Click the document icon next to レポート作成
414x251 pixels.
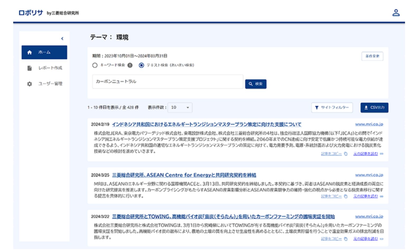pyautogui.click(x=30, y=68)
